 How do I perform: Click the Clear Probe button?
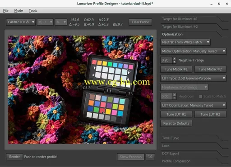pos(140,22)
